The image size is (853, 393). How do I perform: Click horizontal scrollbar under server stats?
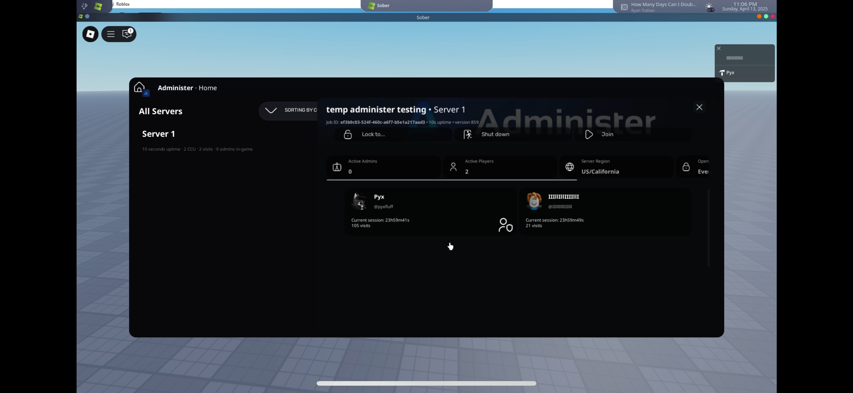tap(452, 180)
